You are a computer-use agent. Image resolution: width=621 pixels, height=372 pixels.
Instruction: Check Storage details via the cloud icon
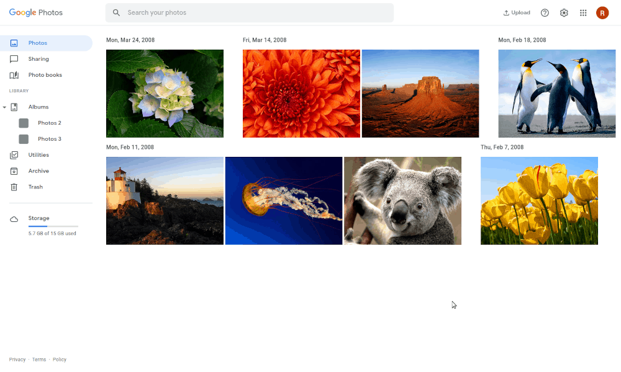point(14,218)
